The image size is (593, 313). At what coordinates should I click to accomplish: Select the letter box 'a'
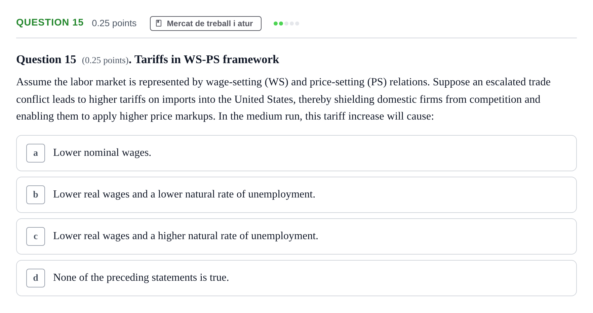[36, 153]
